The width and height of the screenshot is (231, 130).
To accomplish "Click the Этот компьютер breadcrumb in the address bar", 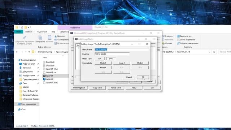I will coord(45,52).
